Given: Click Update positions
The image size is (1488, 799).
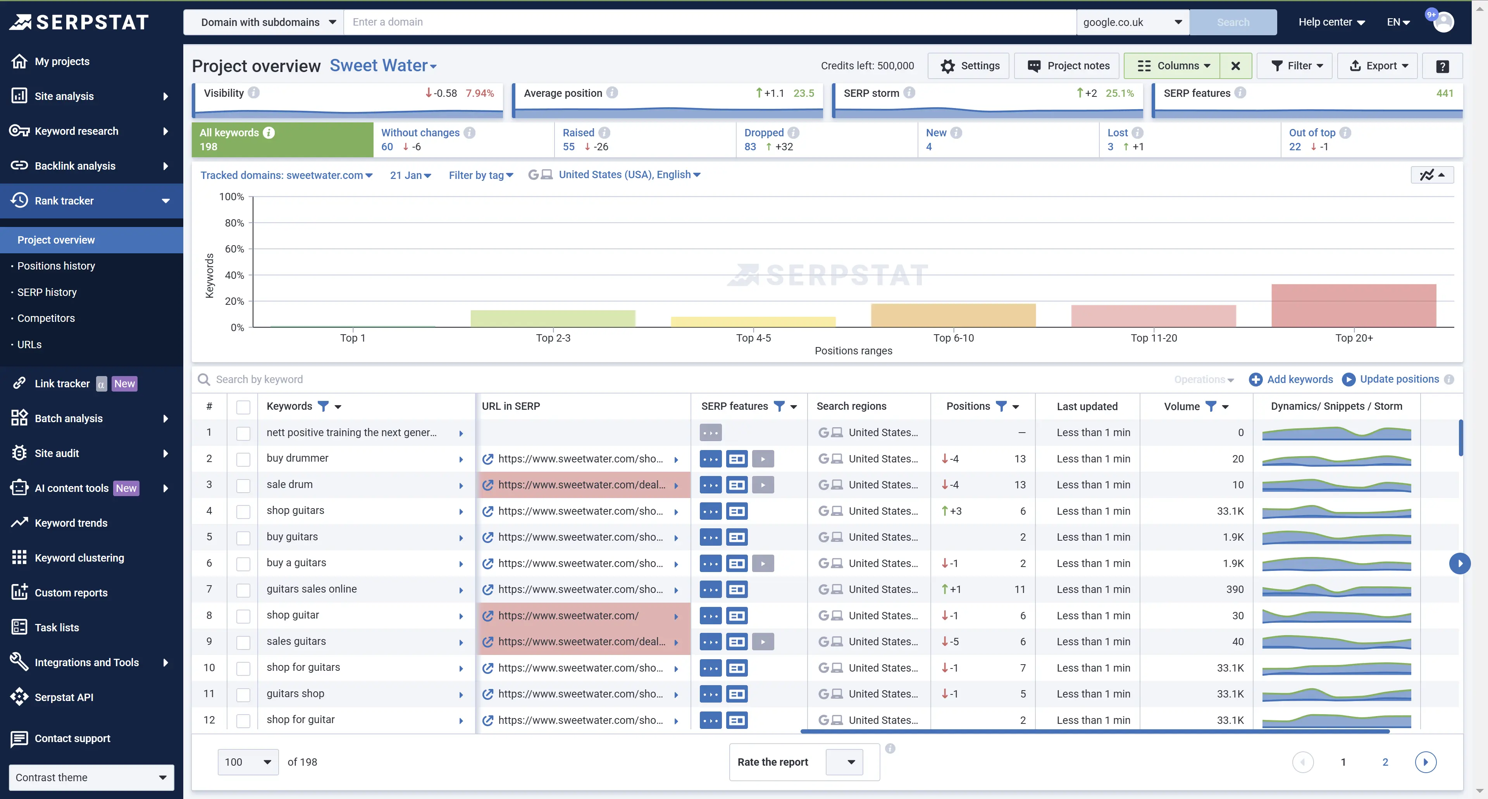Looking at the screenshot, I should [x=1391, y=379].
